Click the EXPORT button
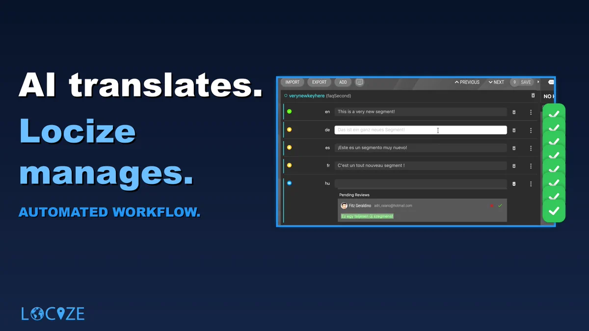This screenshot has width=589, height=331. (x=320, y=82)
